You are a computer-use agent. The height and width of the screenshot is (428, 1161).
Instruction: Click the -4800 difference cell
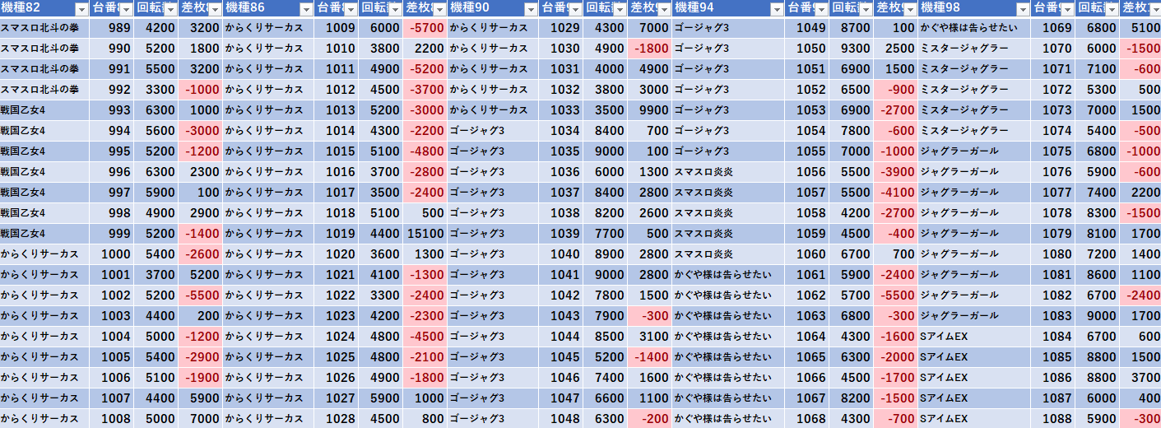(x=425, y=151)
